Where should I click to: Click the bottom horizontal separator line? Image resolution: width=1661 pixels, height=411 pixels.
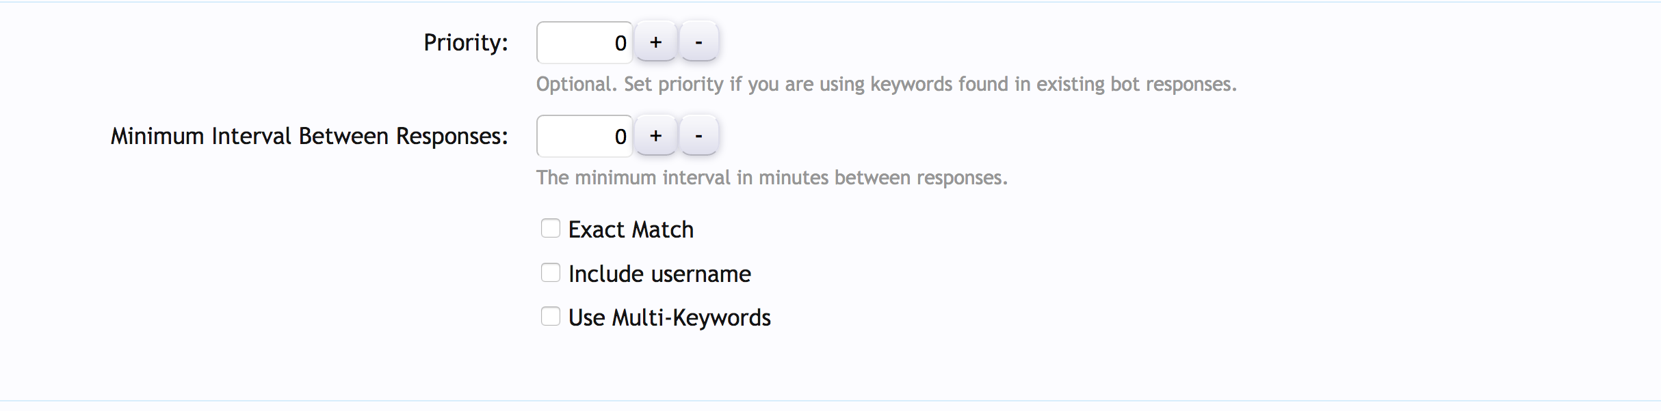tap(830, 400)
